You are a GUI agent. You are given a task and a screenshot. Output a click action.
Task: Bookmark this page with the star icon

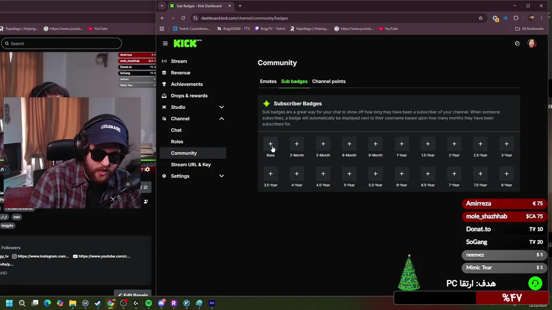pyautogui.click(x=480, y=18)
